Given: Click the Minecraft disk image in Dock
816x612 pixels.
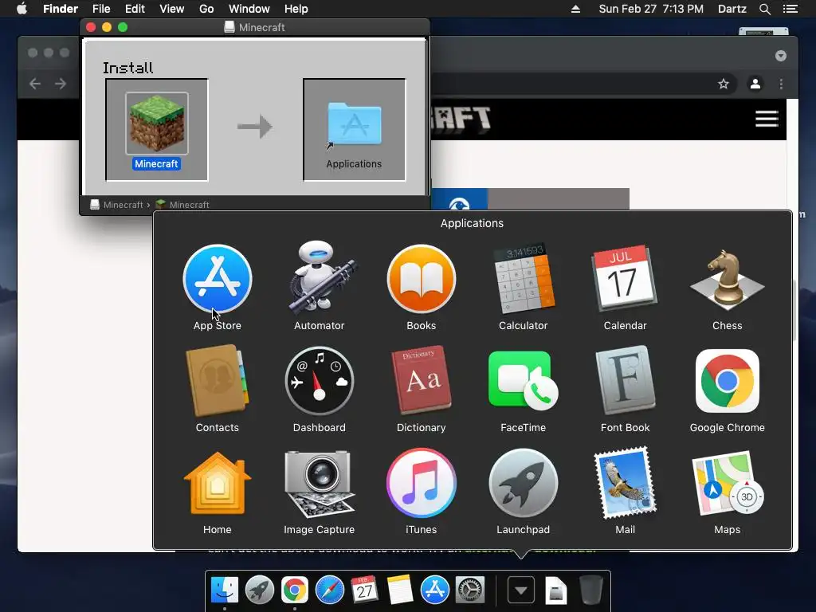Looking at the screenshot, I should point(555,590).
